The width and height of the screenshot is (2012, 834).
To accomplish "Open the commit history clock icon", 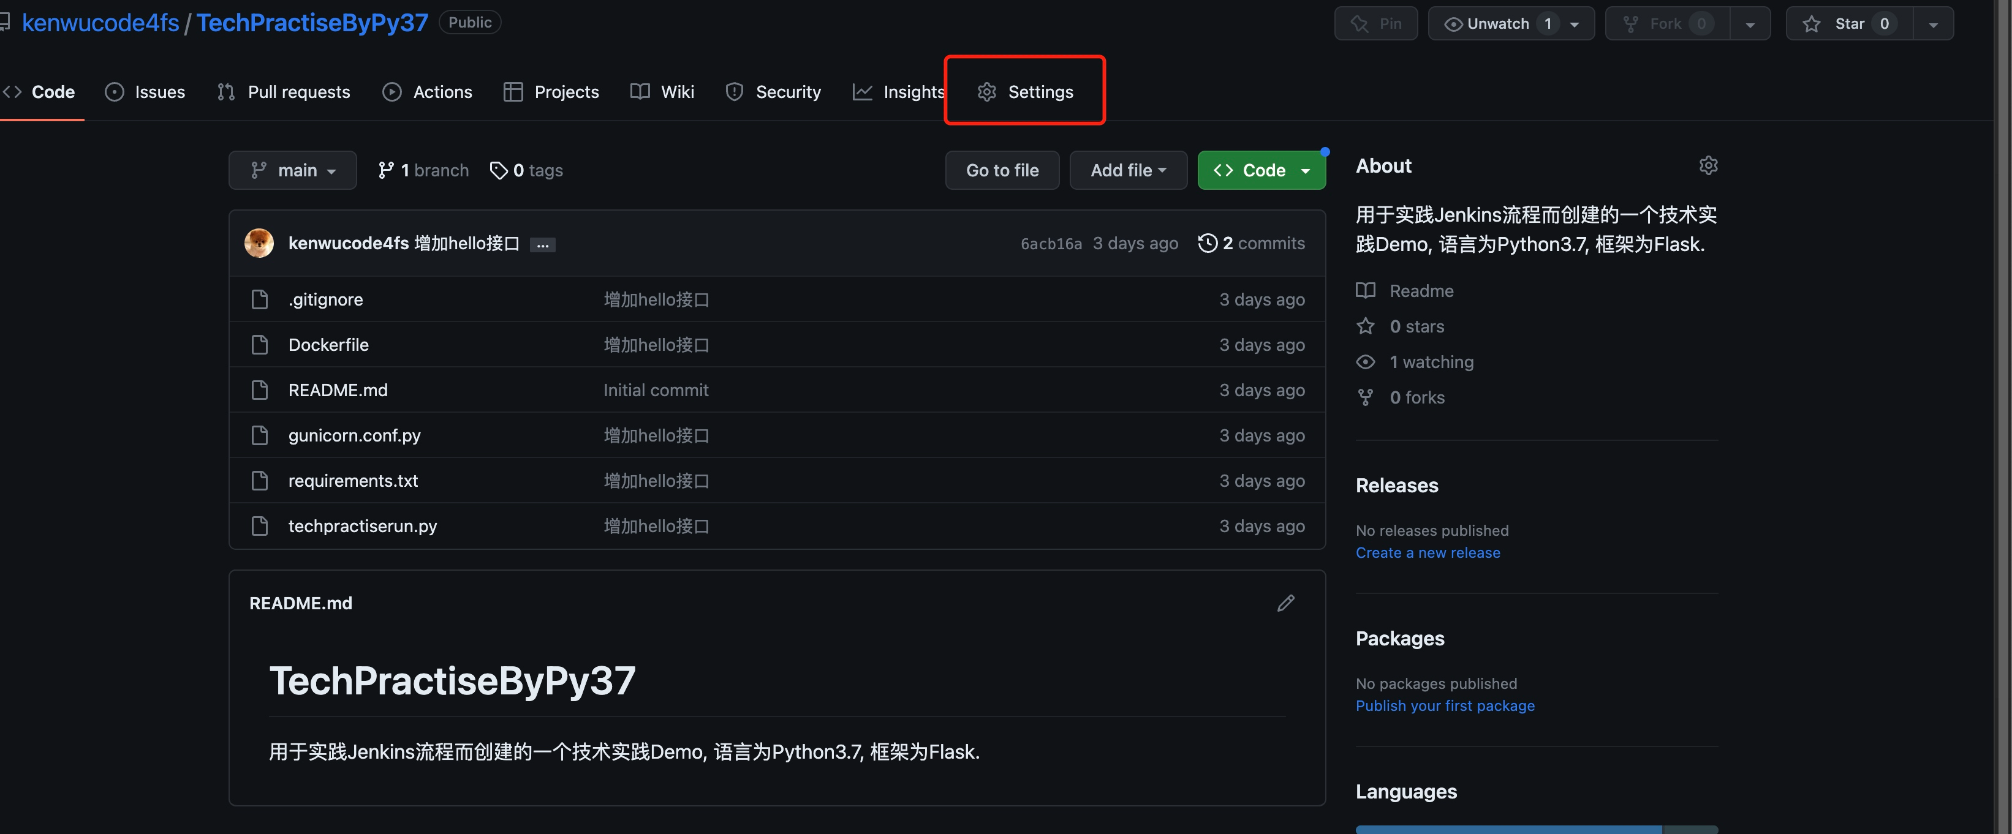I will click(x=1208, y=243).
